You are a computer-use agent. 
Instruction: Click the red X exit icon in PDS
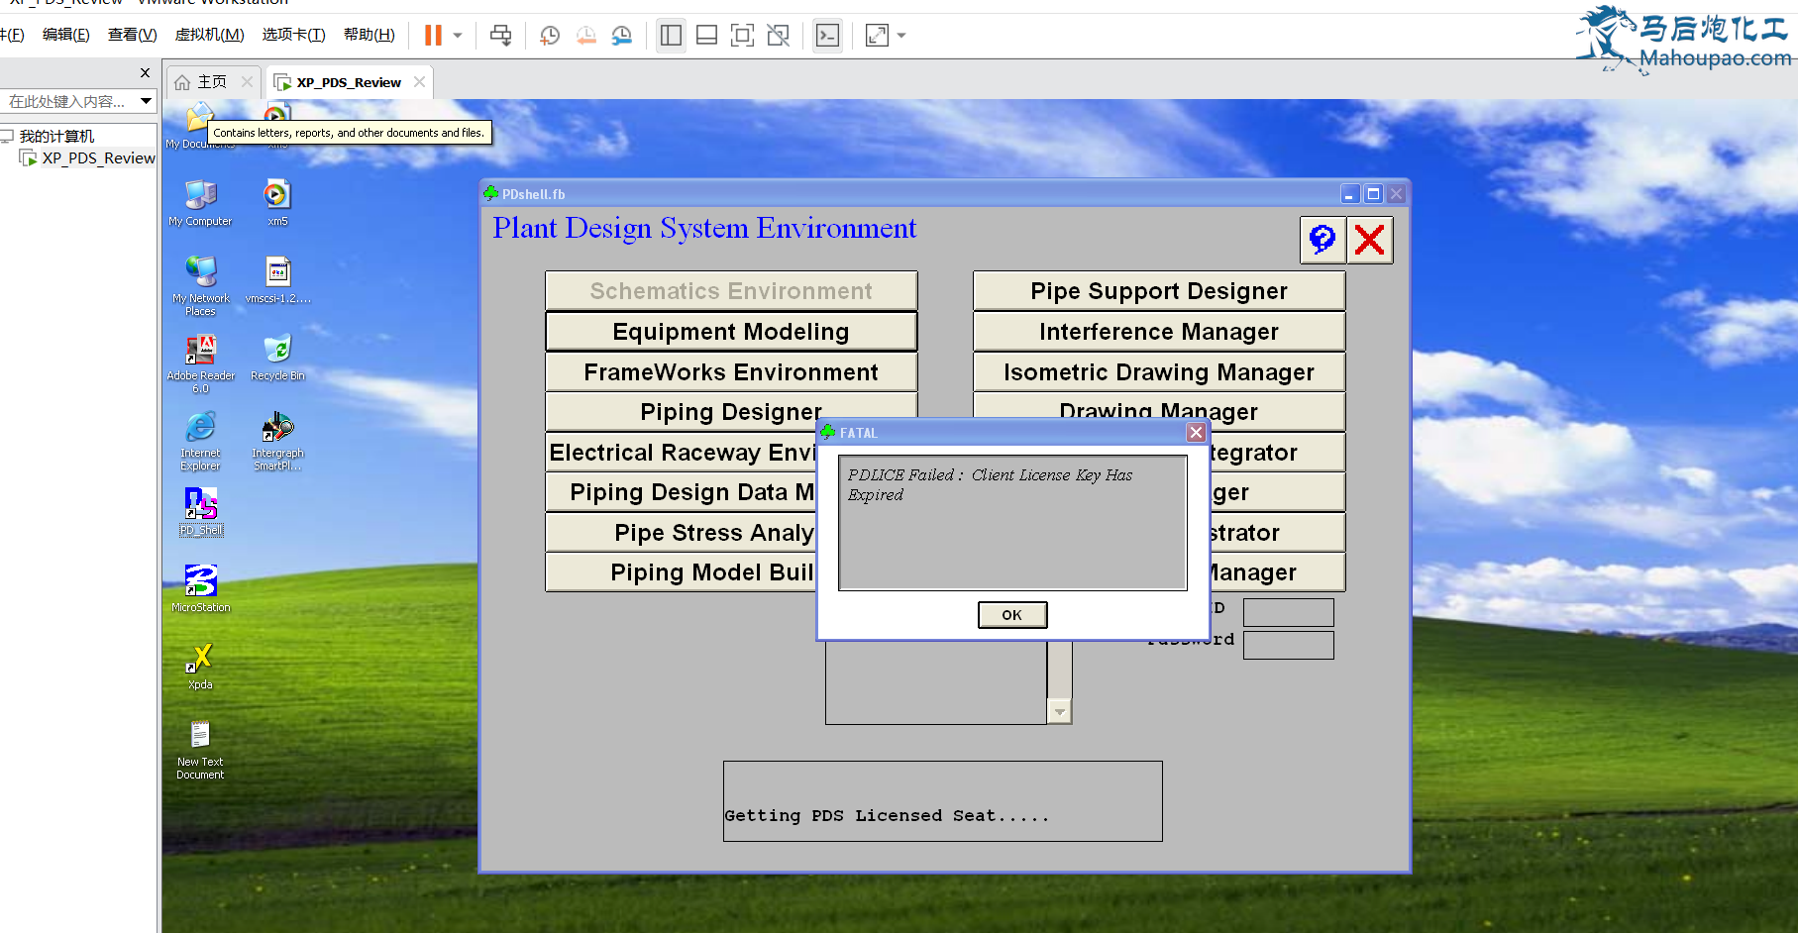coord(1370,240)
